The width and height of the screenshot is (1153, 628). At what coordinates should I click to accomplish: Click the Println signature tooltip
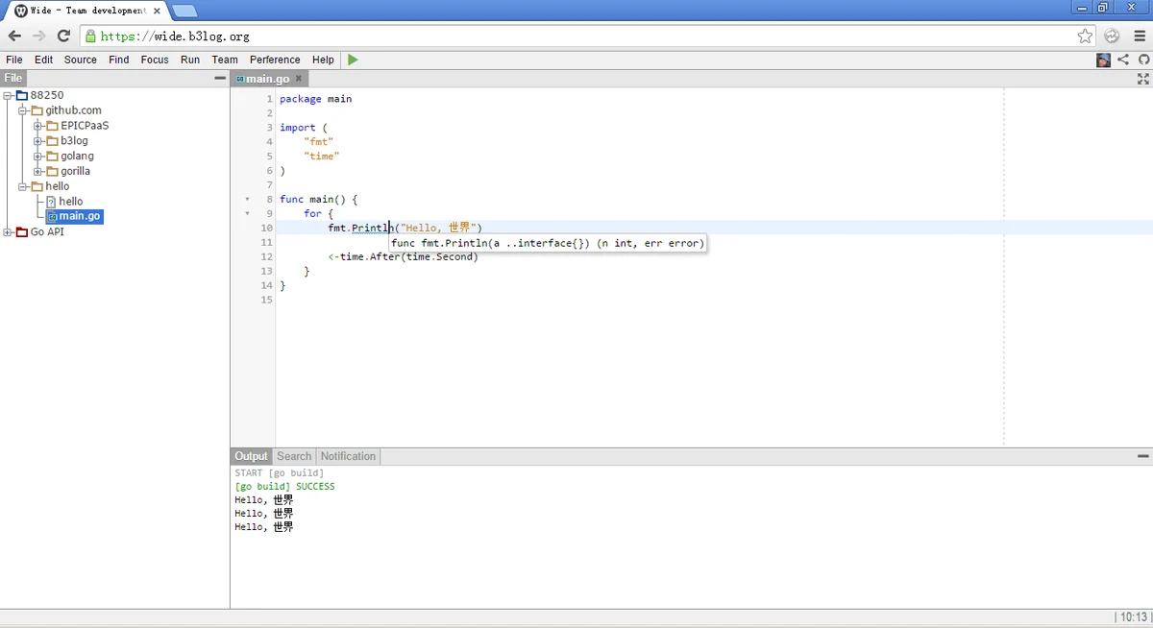click(548, 243)
